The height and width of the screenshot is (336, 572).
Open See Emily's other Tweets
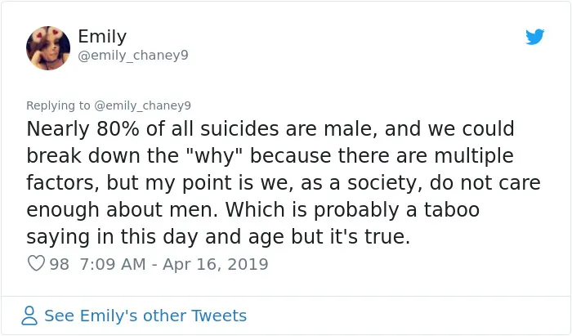145,316
